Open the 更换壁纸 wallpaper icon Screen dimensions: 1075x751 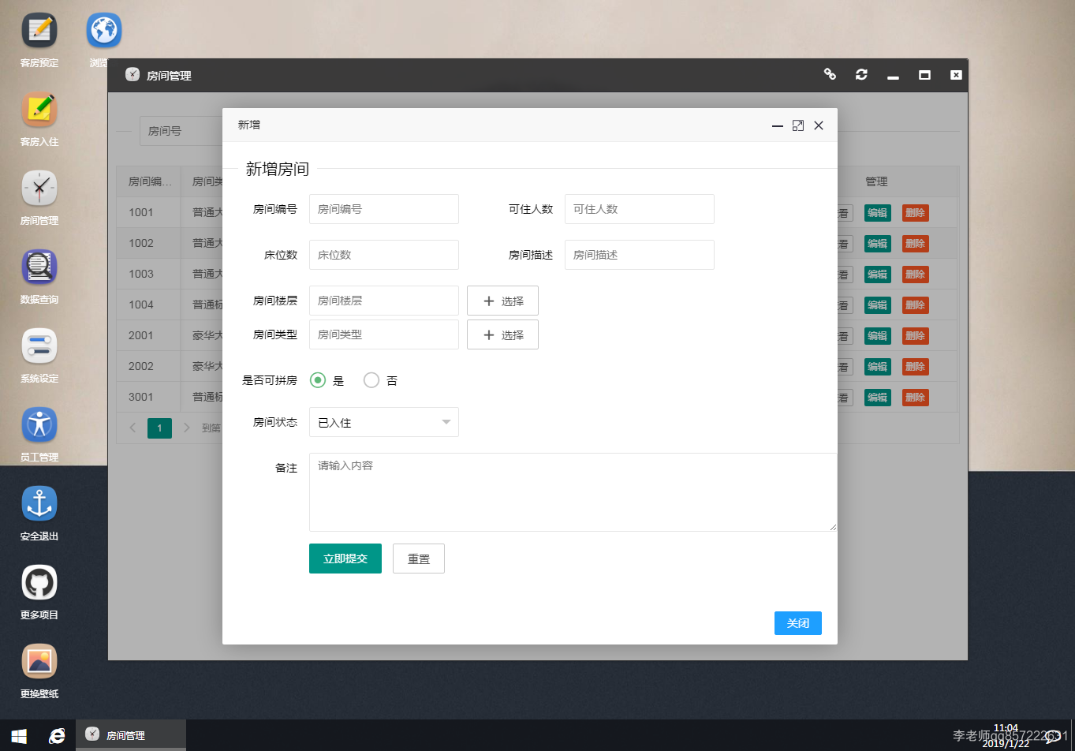pos(39,662)
